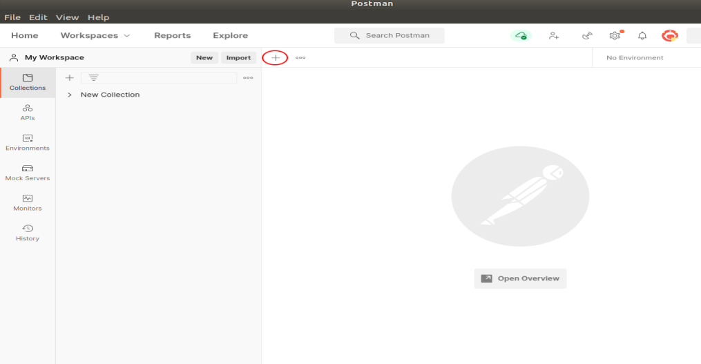701x364 pixels.
Task: Expand the New Collection chevron
Action: tap(70, 95)
